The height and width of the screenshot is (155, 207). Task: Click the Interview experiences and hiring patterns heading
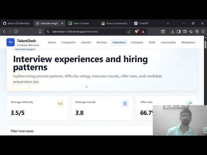[81, 63]
